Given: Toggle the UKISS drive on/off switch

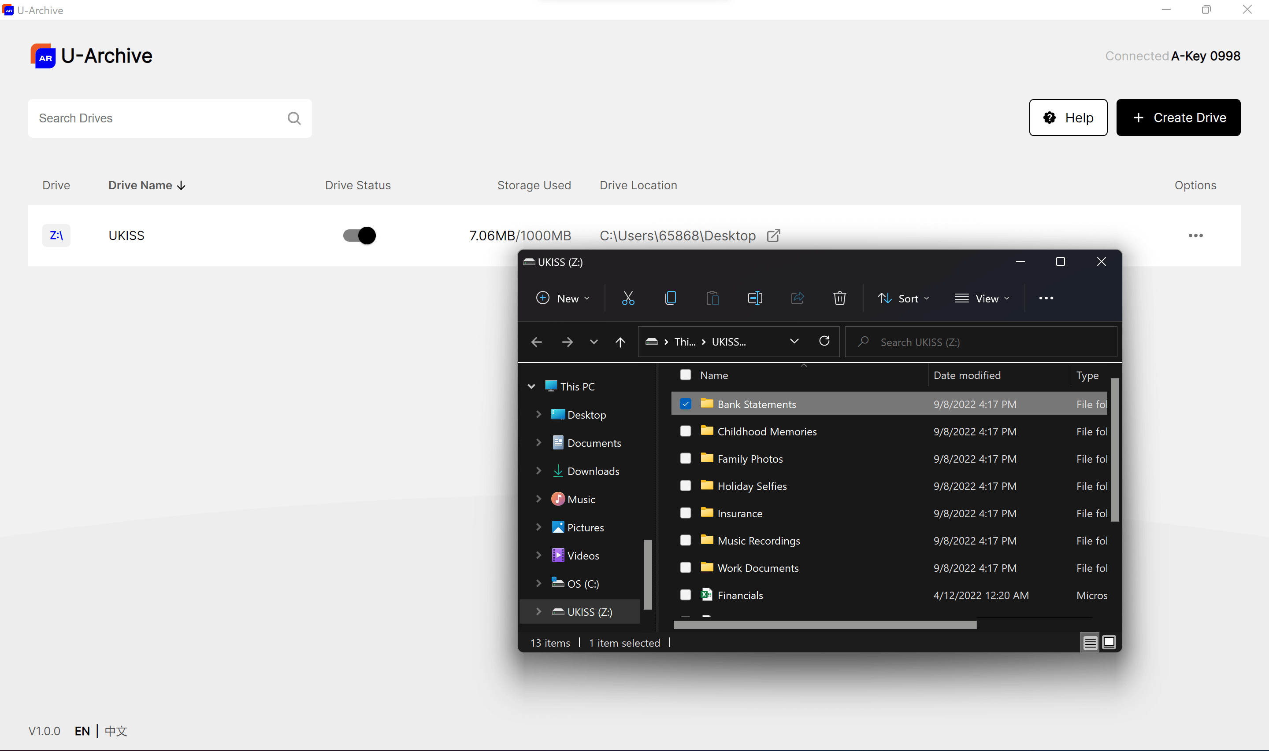Looking at the screenshot, I should tap(358, 234).
